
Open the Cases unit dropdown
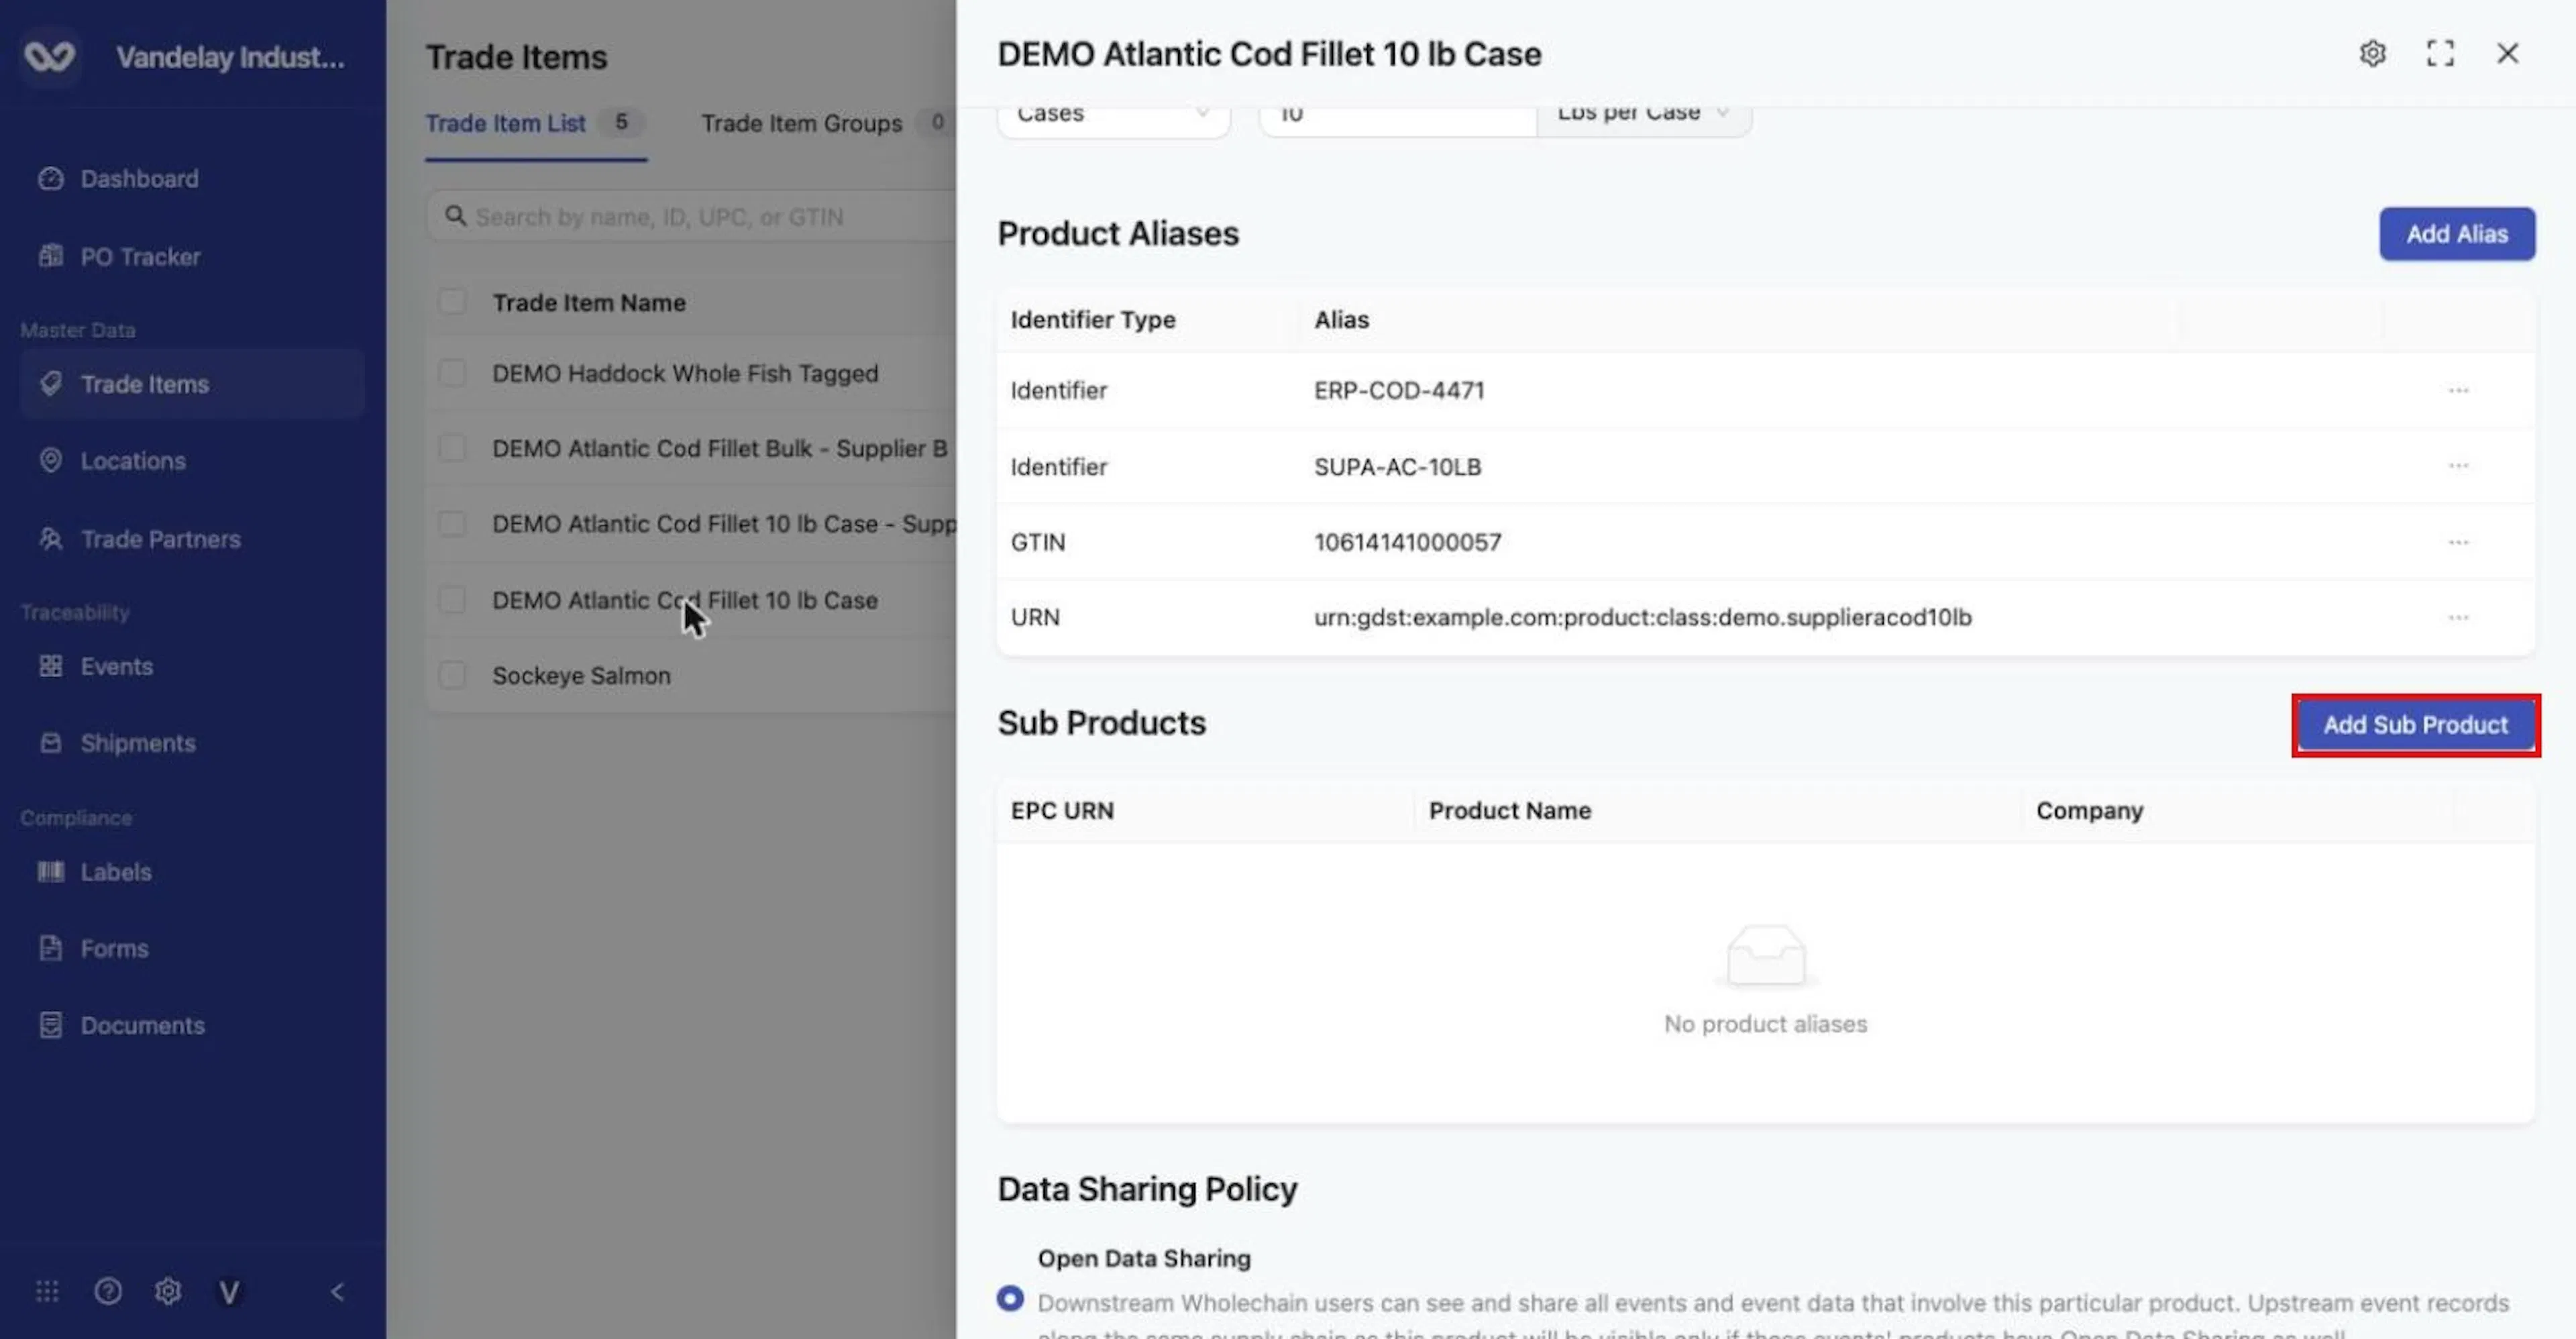click(1113, 116)
